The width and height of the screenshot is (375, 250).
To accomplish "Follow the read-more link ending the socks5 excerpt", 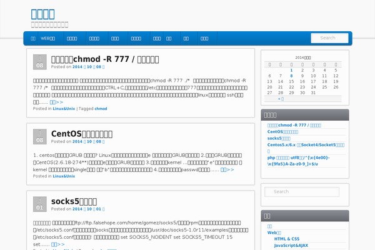I will click(58, 244).
